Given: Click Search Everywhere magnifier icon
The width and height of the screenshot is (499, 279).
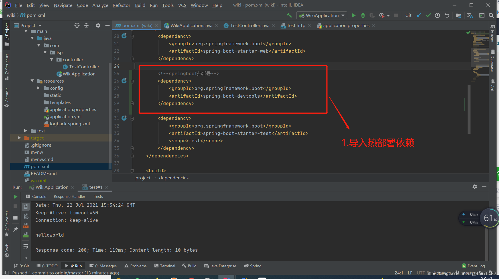Looking at the screenshot, I should point(491,15).
